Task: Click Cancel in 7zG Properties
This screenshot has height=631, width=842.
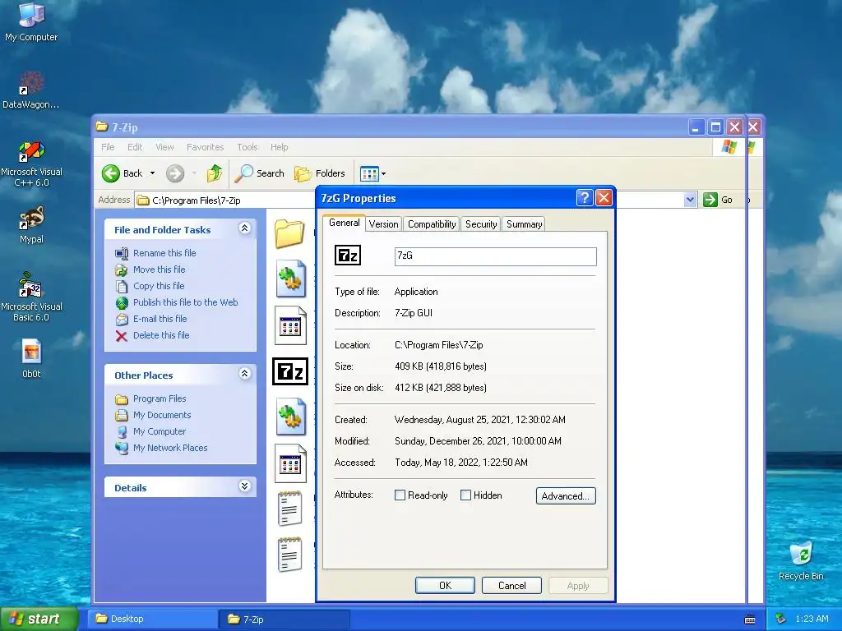Action: tap(511, 585)
